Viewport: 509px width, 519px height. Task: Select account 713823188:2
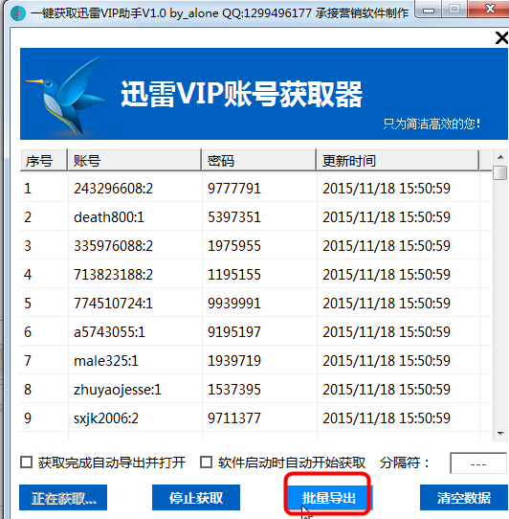114,275
